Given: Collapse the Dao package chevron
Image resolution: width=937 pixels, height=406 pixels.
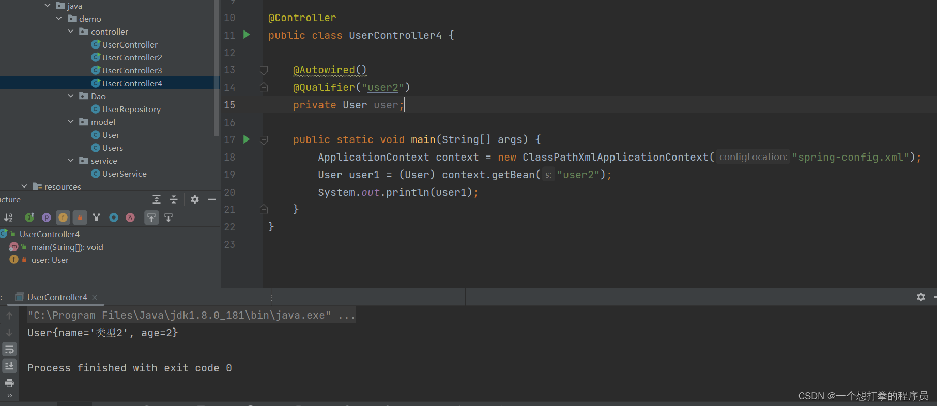Looking at the screenshot, I should (x=71, y=96).
